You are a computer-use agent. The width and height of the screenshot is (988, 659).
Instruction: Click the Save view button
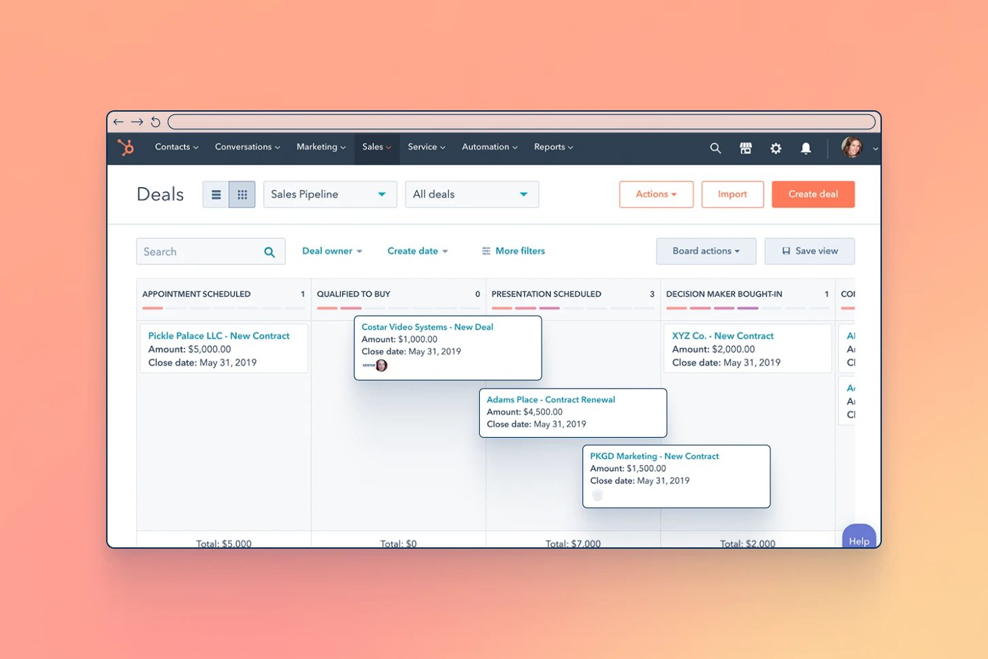(810, 251)
